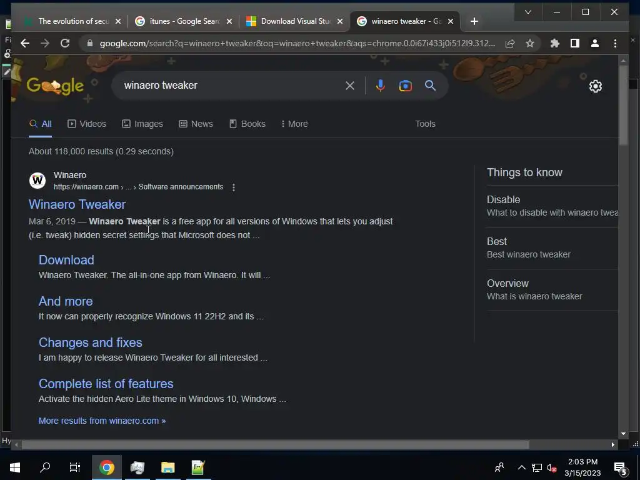Close the Download Visual Studio tab
The image size is (640, 480).
tap(339, 21)
